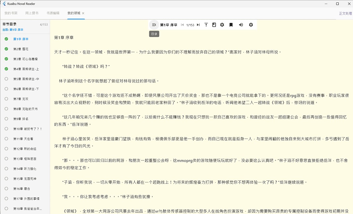Click the 正文处理 button
353x214 pixels.
(345, 14)
